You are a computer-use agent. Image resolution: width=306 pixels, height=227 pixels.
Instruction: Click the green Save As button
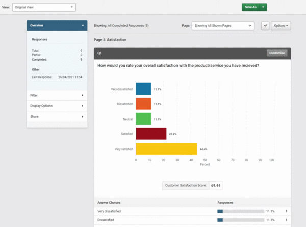[250, 7]
